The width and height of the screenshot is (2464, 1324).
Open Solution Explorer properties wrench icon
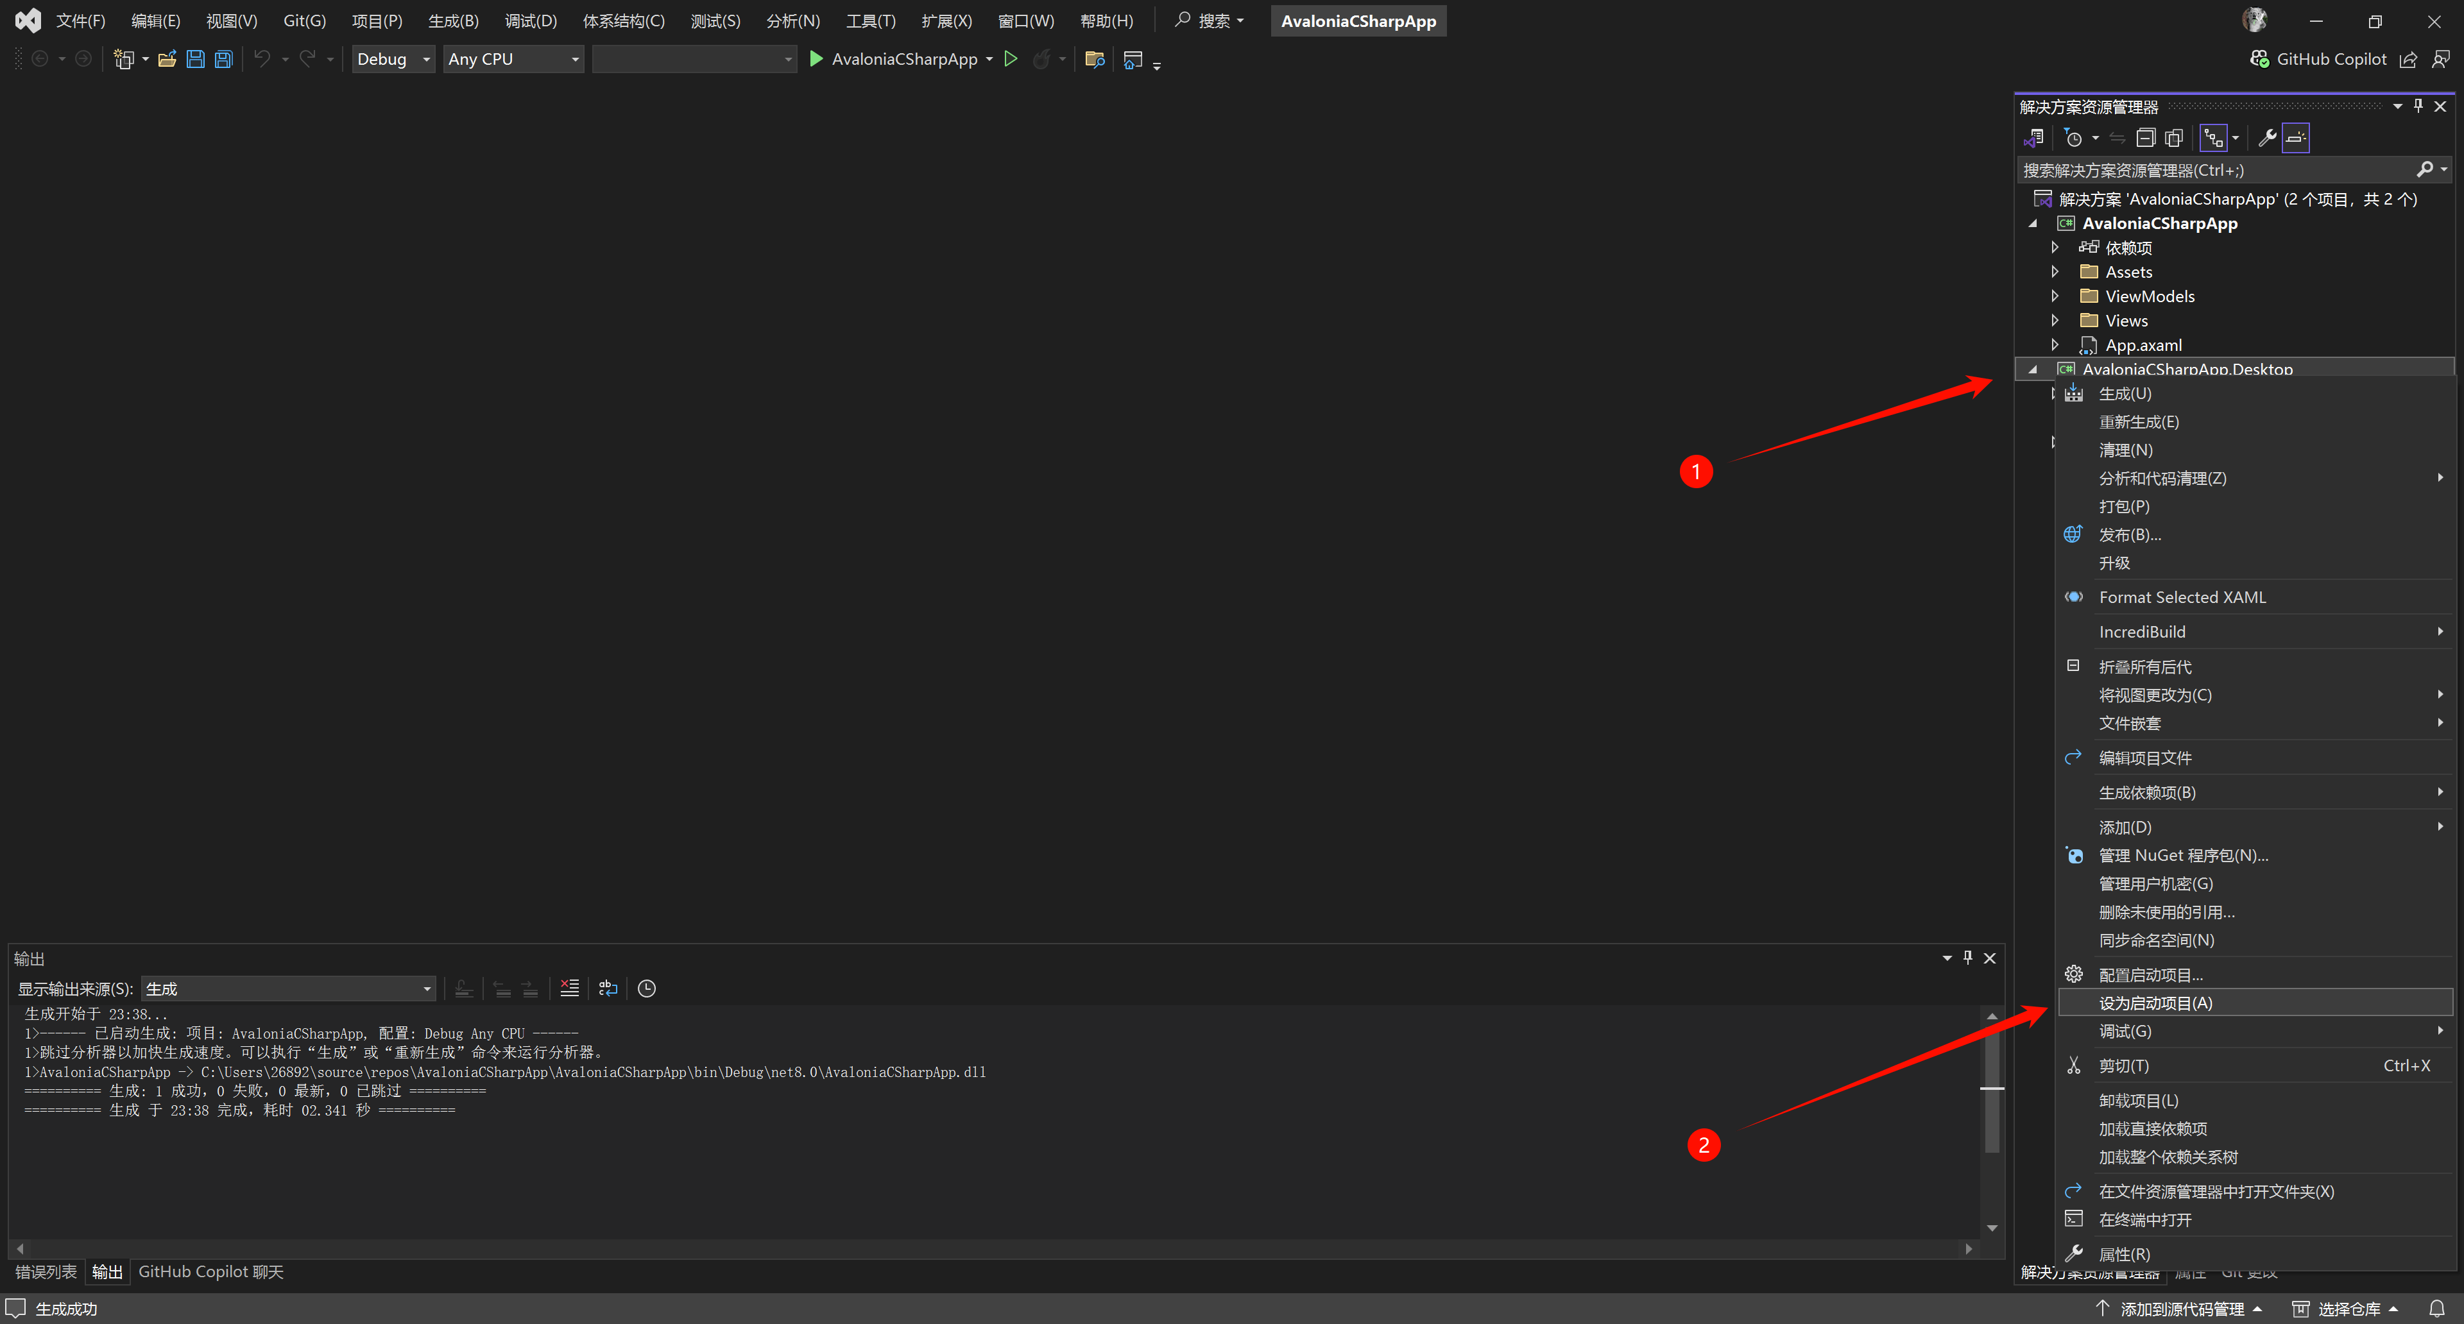pos(2266,139)
